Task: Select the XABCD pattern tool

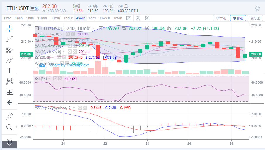Action: [9, 81]
